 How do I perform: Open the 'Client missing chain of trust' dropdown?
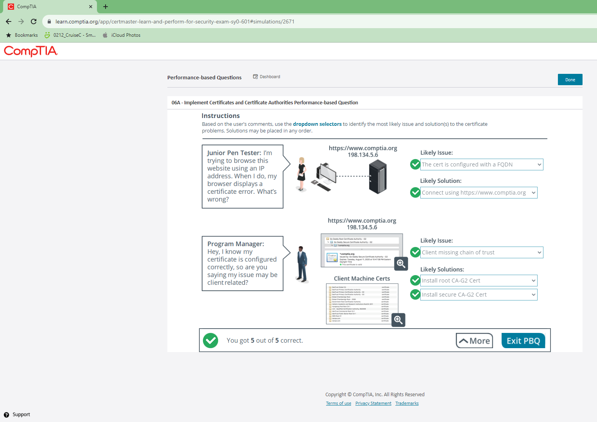click(481, 252)
